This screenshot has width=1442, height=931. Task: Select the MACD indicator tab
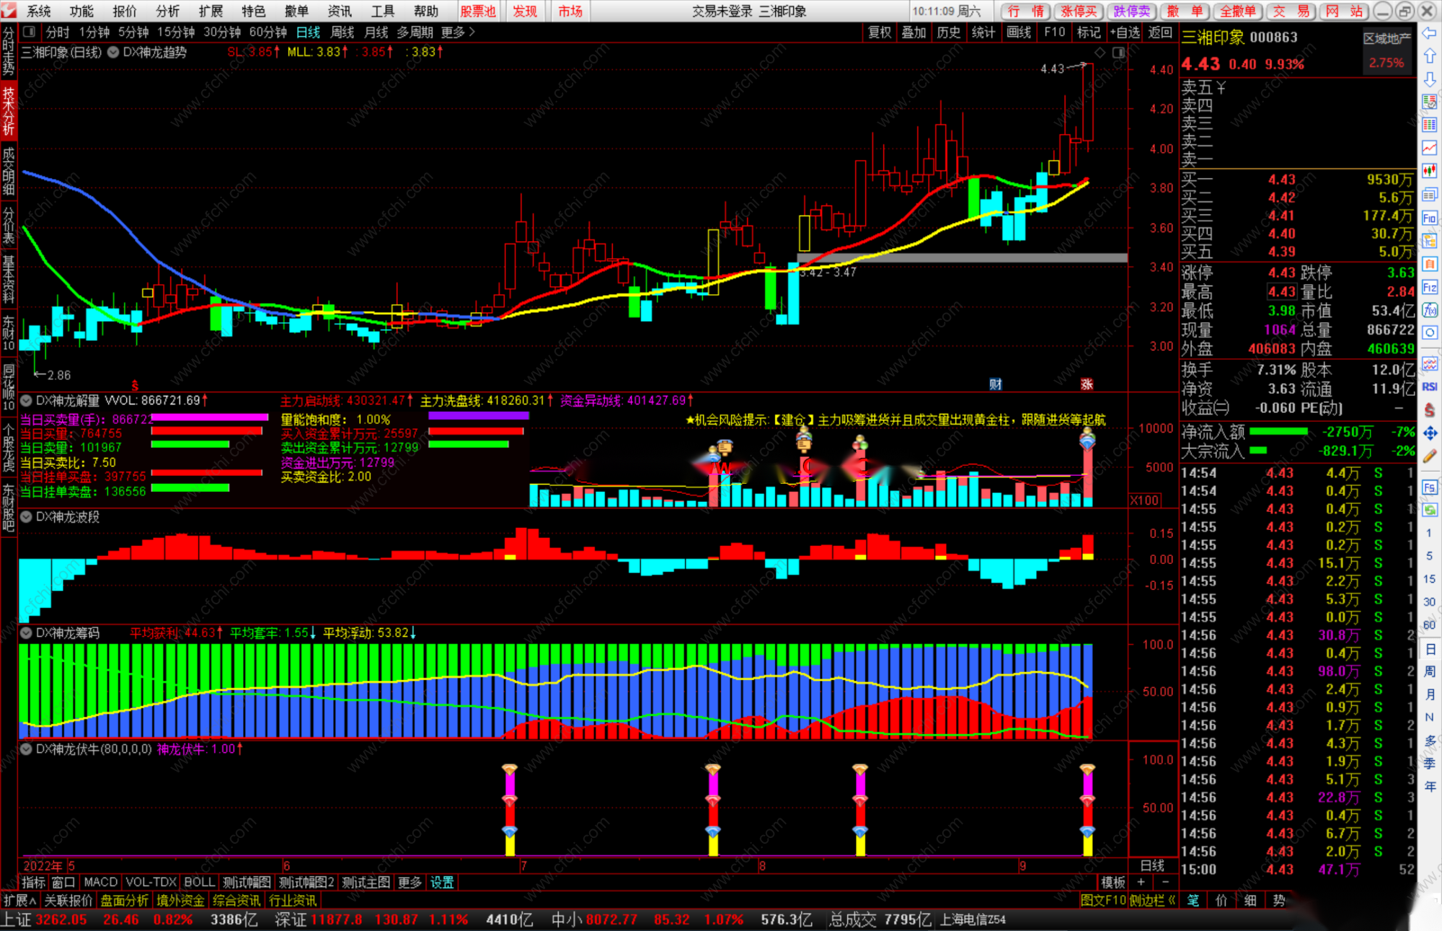click(x=100, y=882)
